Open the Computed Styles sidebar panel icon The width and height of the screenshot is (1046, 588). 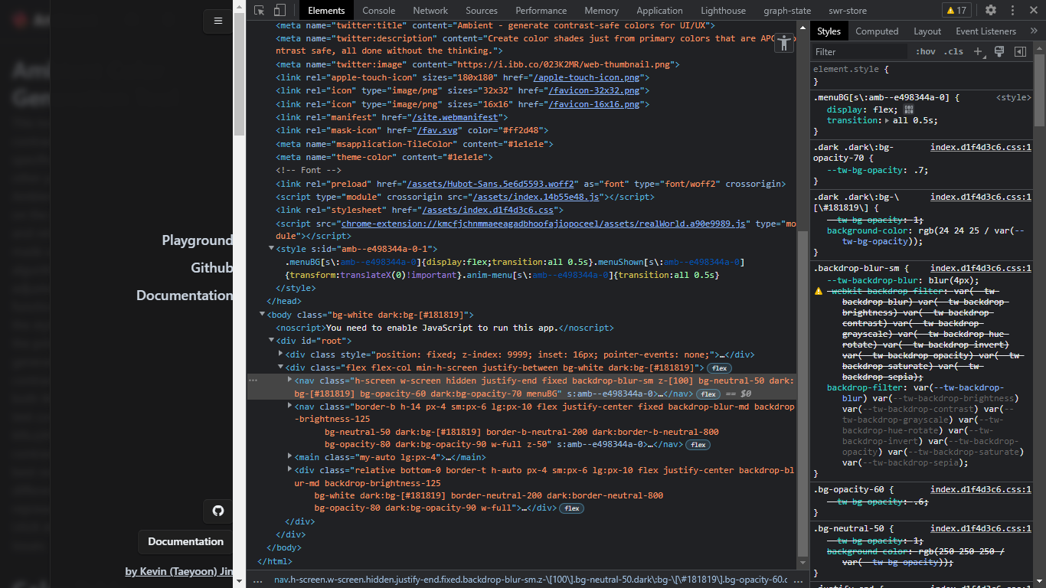pos(1020,51)
